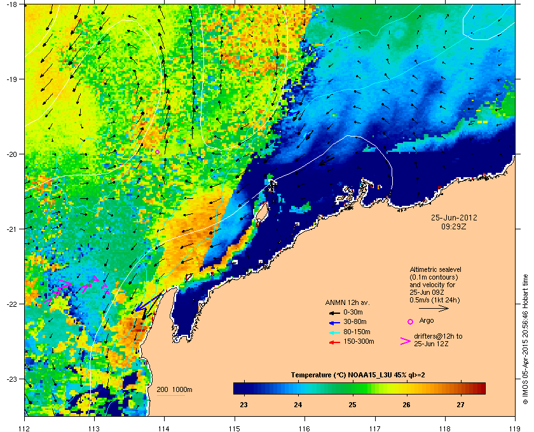Click the 0.5m/s velocity scale arrow
534x432 pixels.
click(434, 308)
